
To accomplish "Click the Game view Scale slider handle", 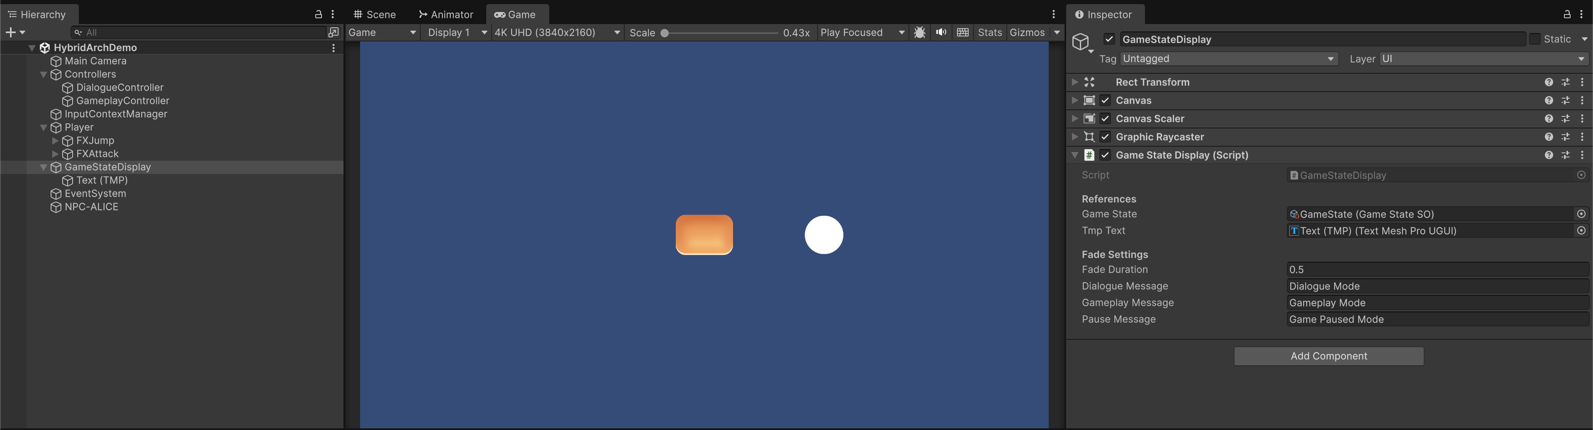I will tap(665, 33).
